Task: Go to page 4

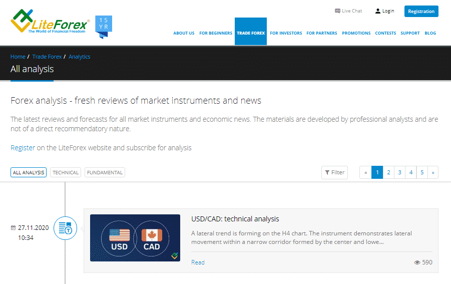Action: tap(411, 172)
